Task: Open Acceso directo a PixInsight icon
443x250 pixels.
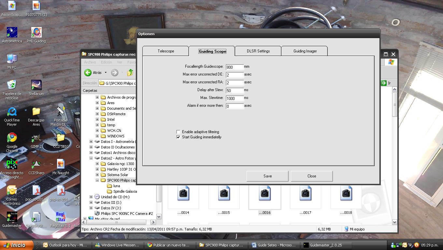Action: click(x=12, y=169)
